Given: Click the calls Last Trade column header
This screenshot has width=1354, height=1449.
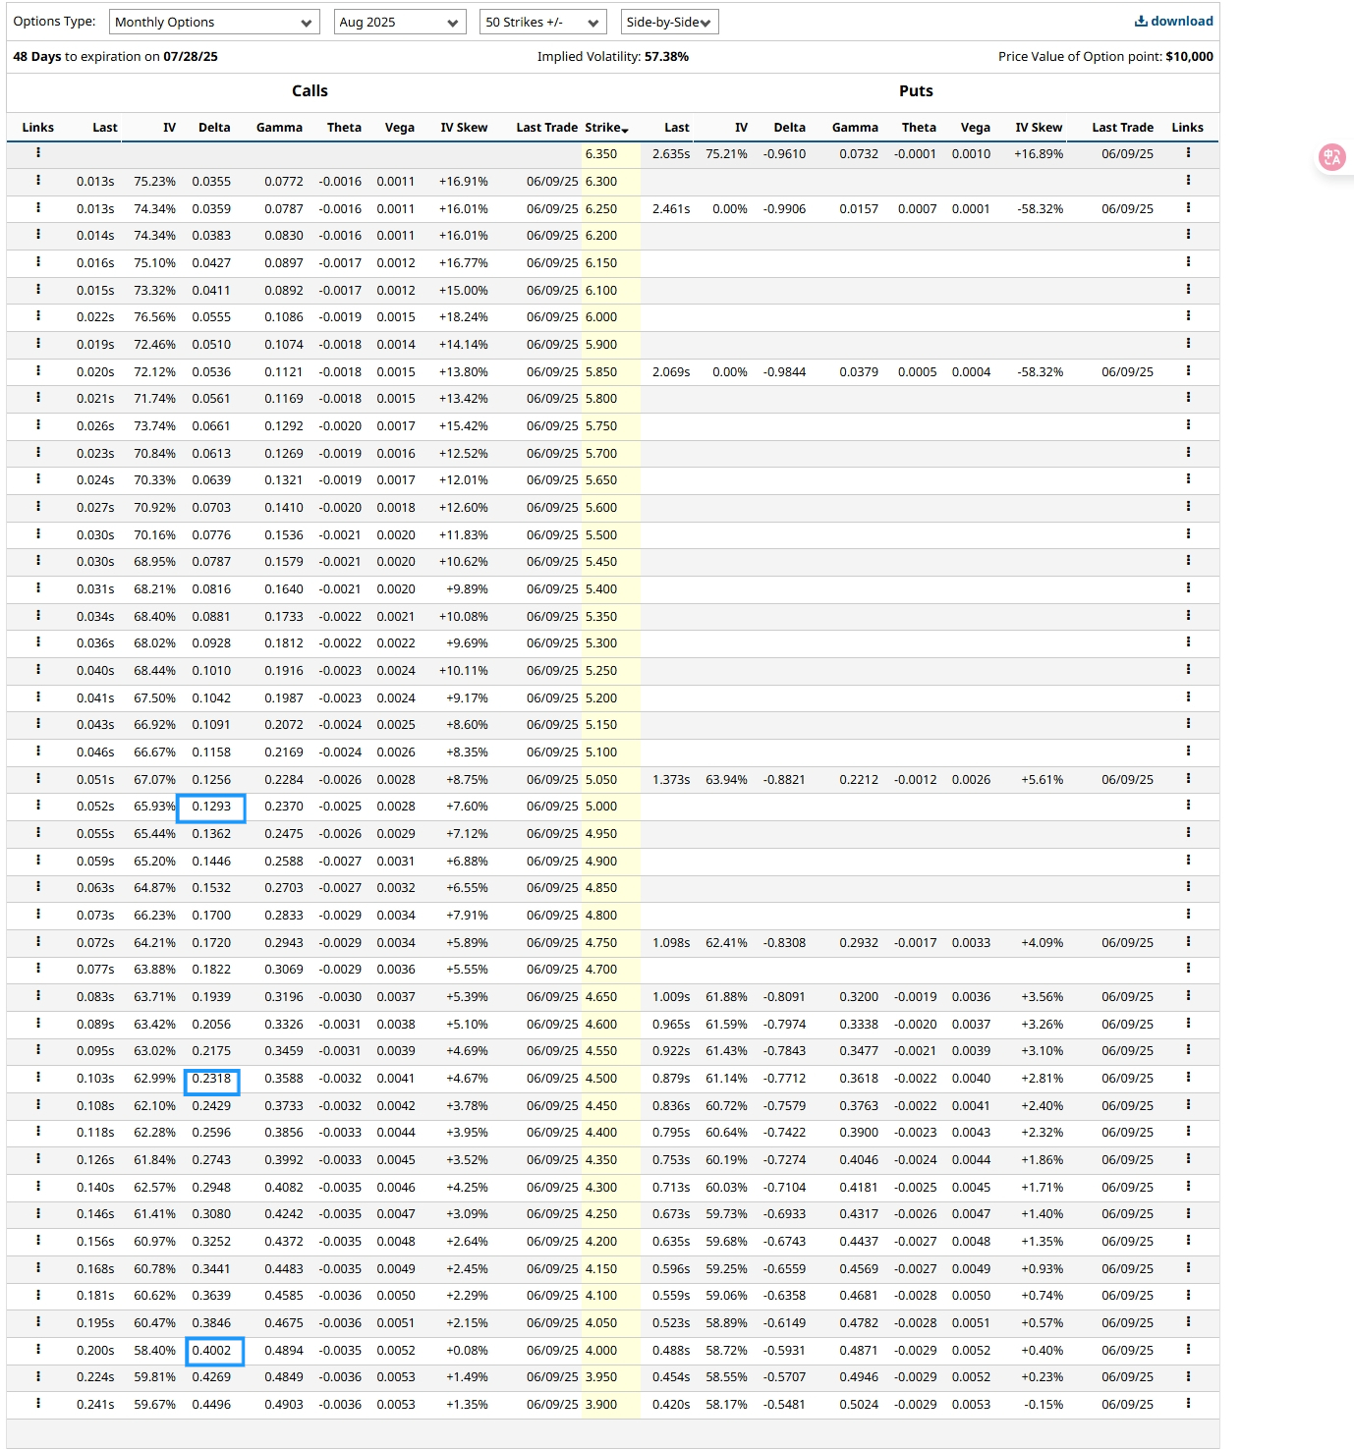Looking at the screenshot, I should (546, 128).
